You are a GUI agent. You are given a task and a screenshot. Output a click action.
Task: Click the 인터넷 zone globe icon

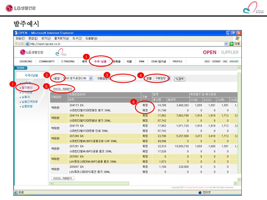tap(200, 192)
